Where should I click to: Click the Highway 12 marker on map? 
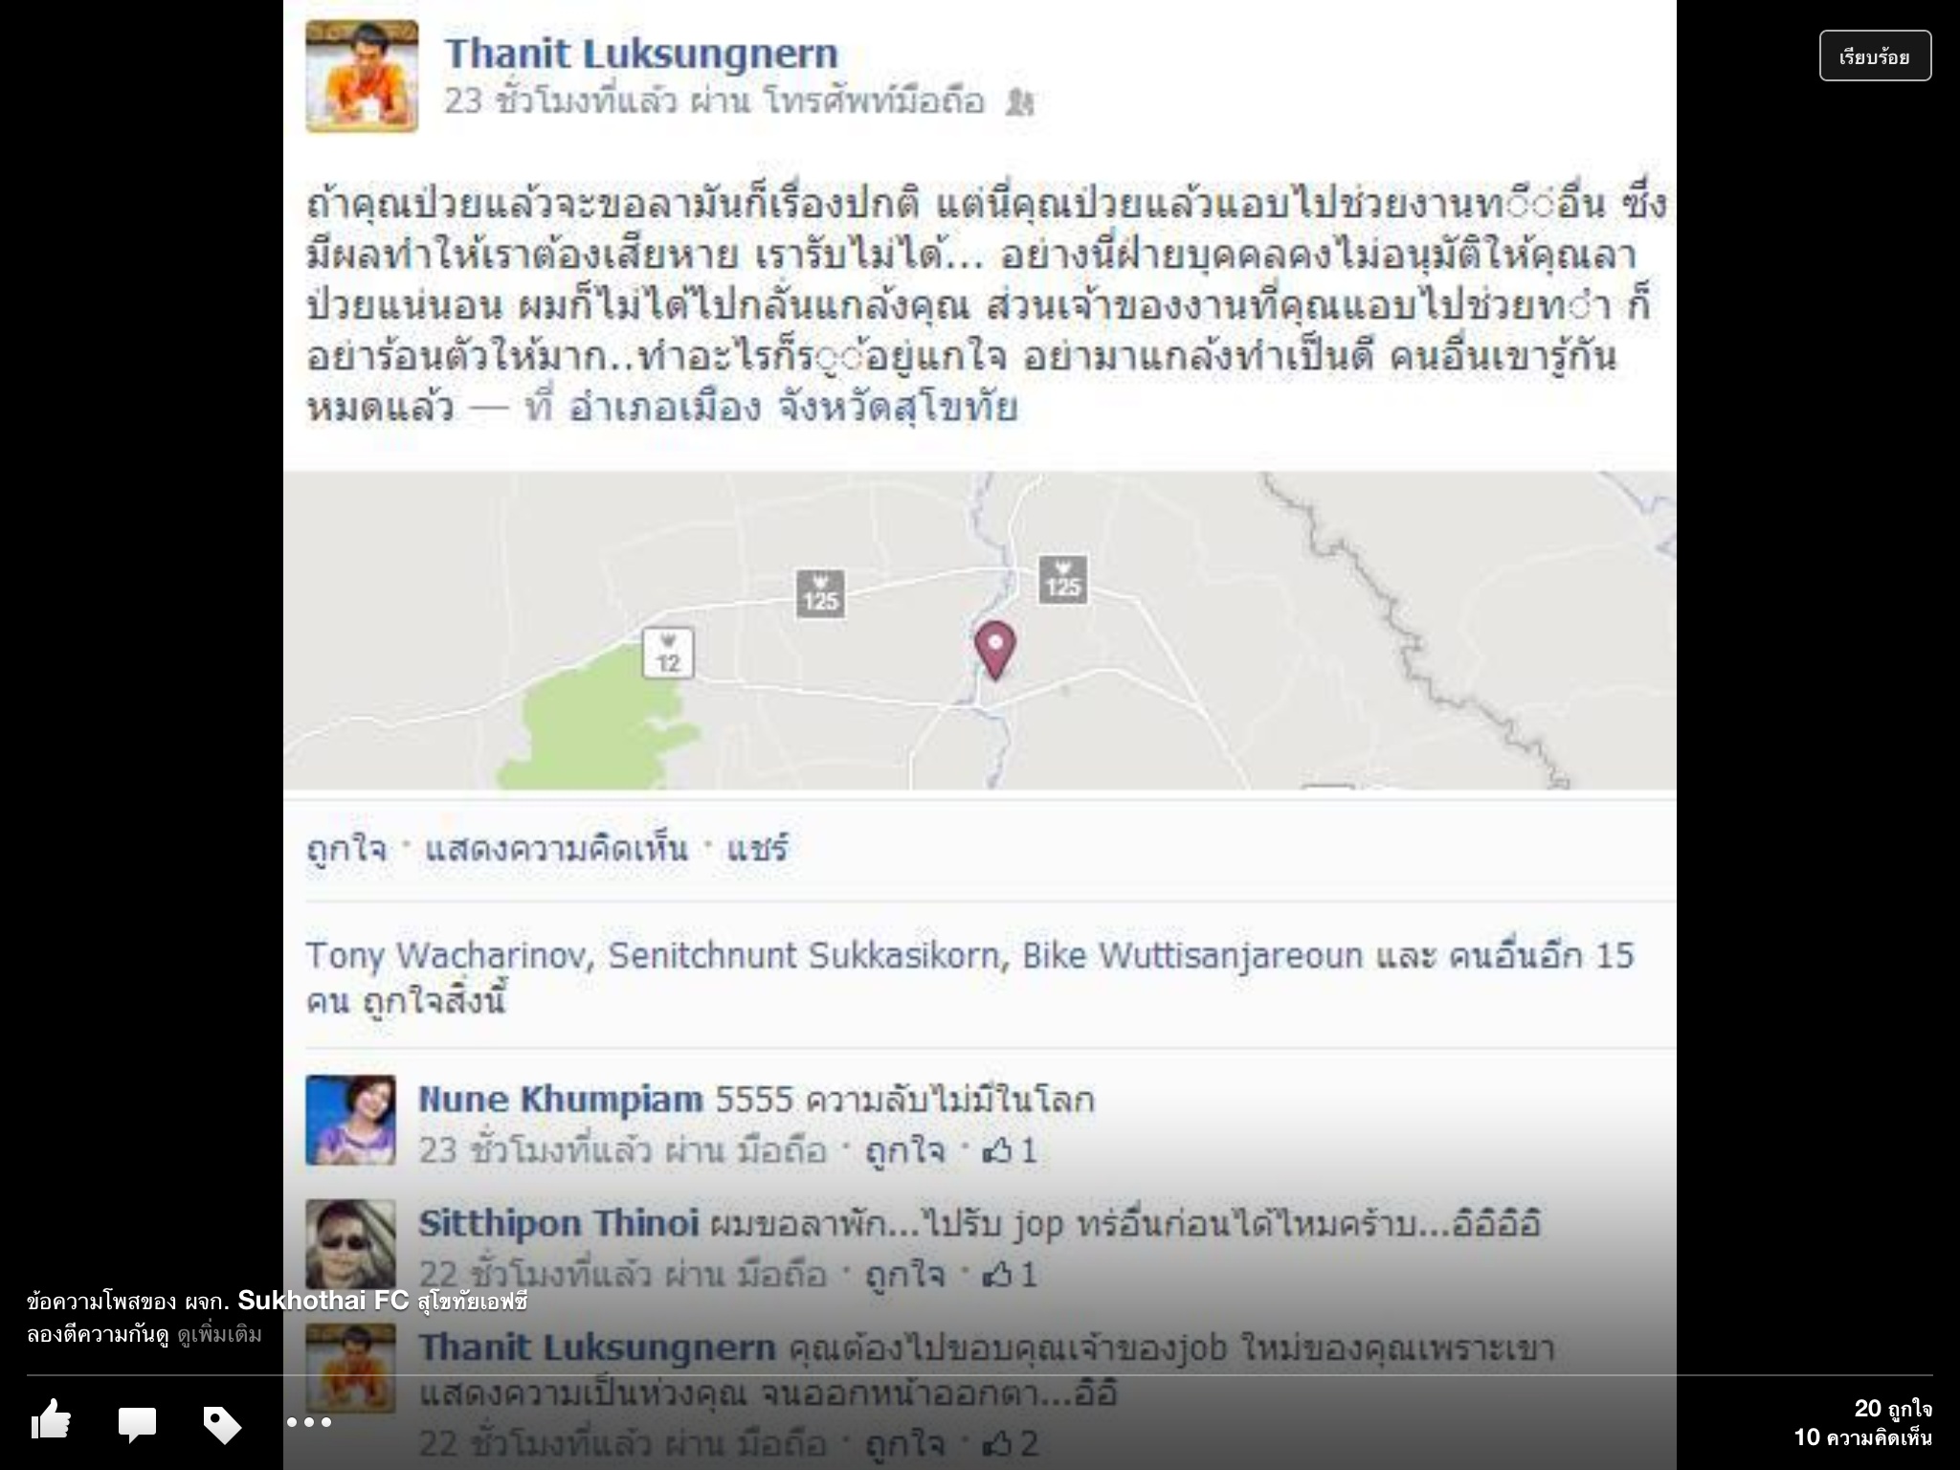[668, 653]
